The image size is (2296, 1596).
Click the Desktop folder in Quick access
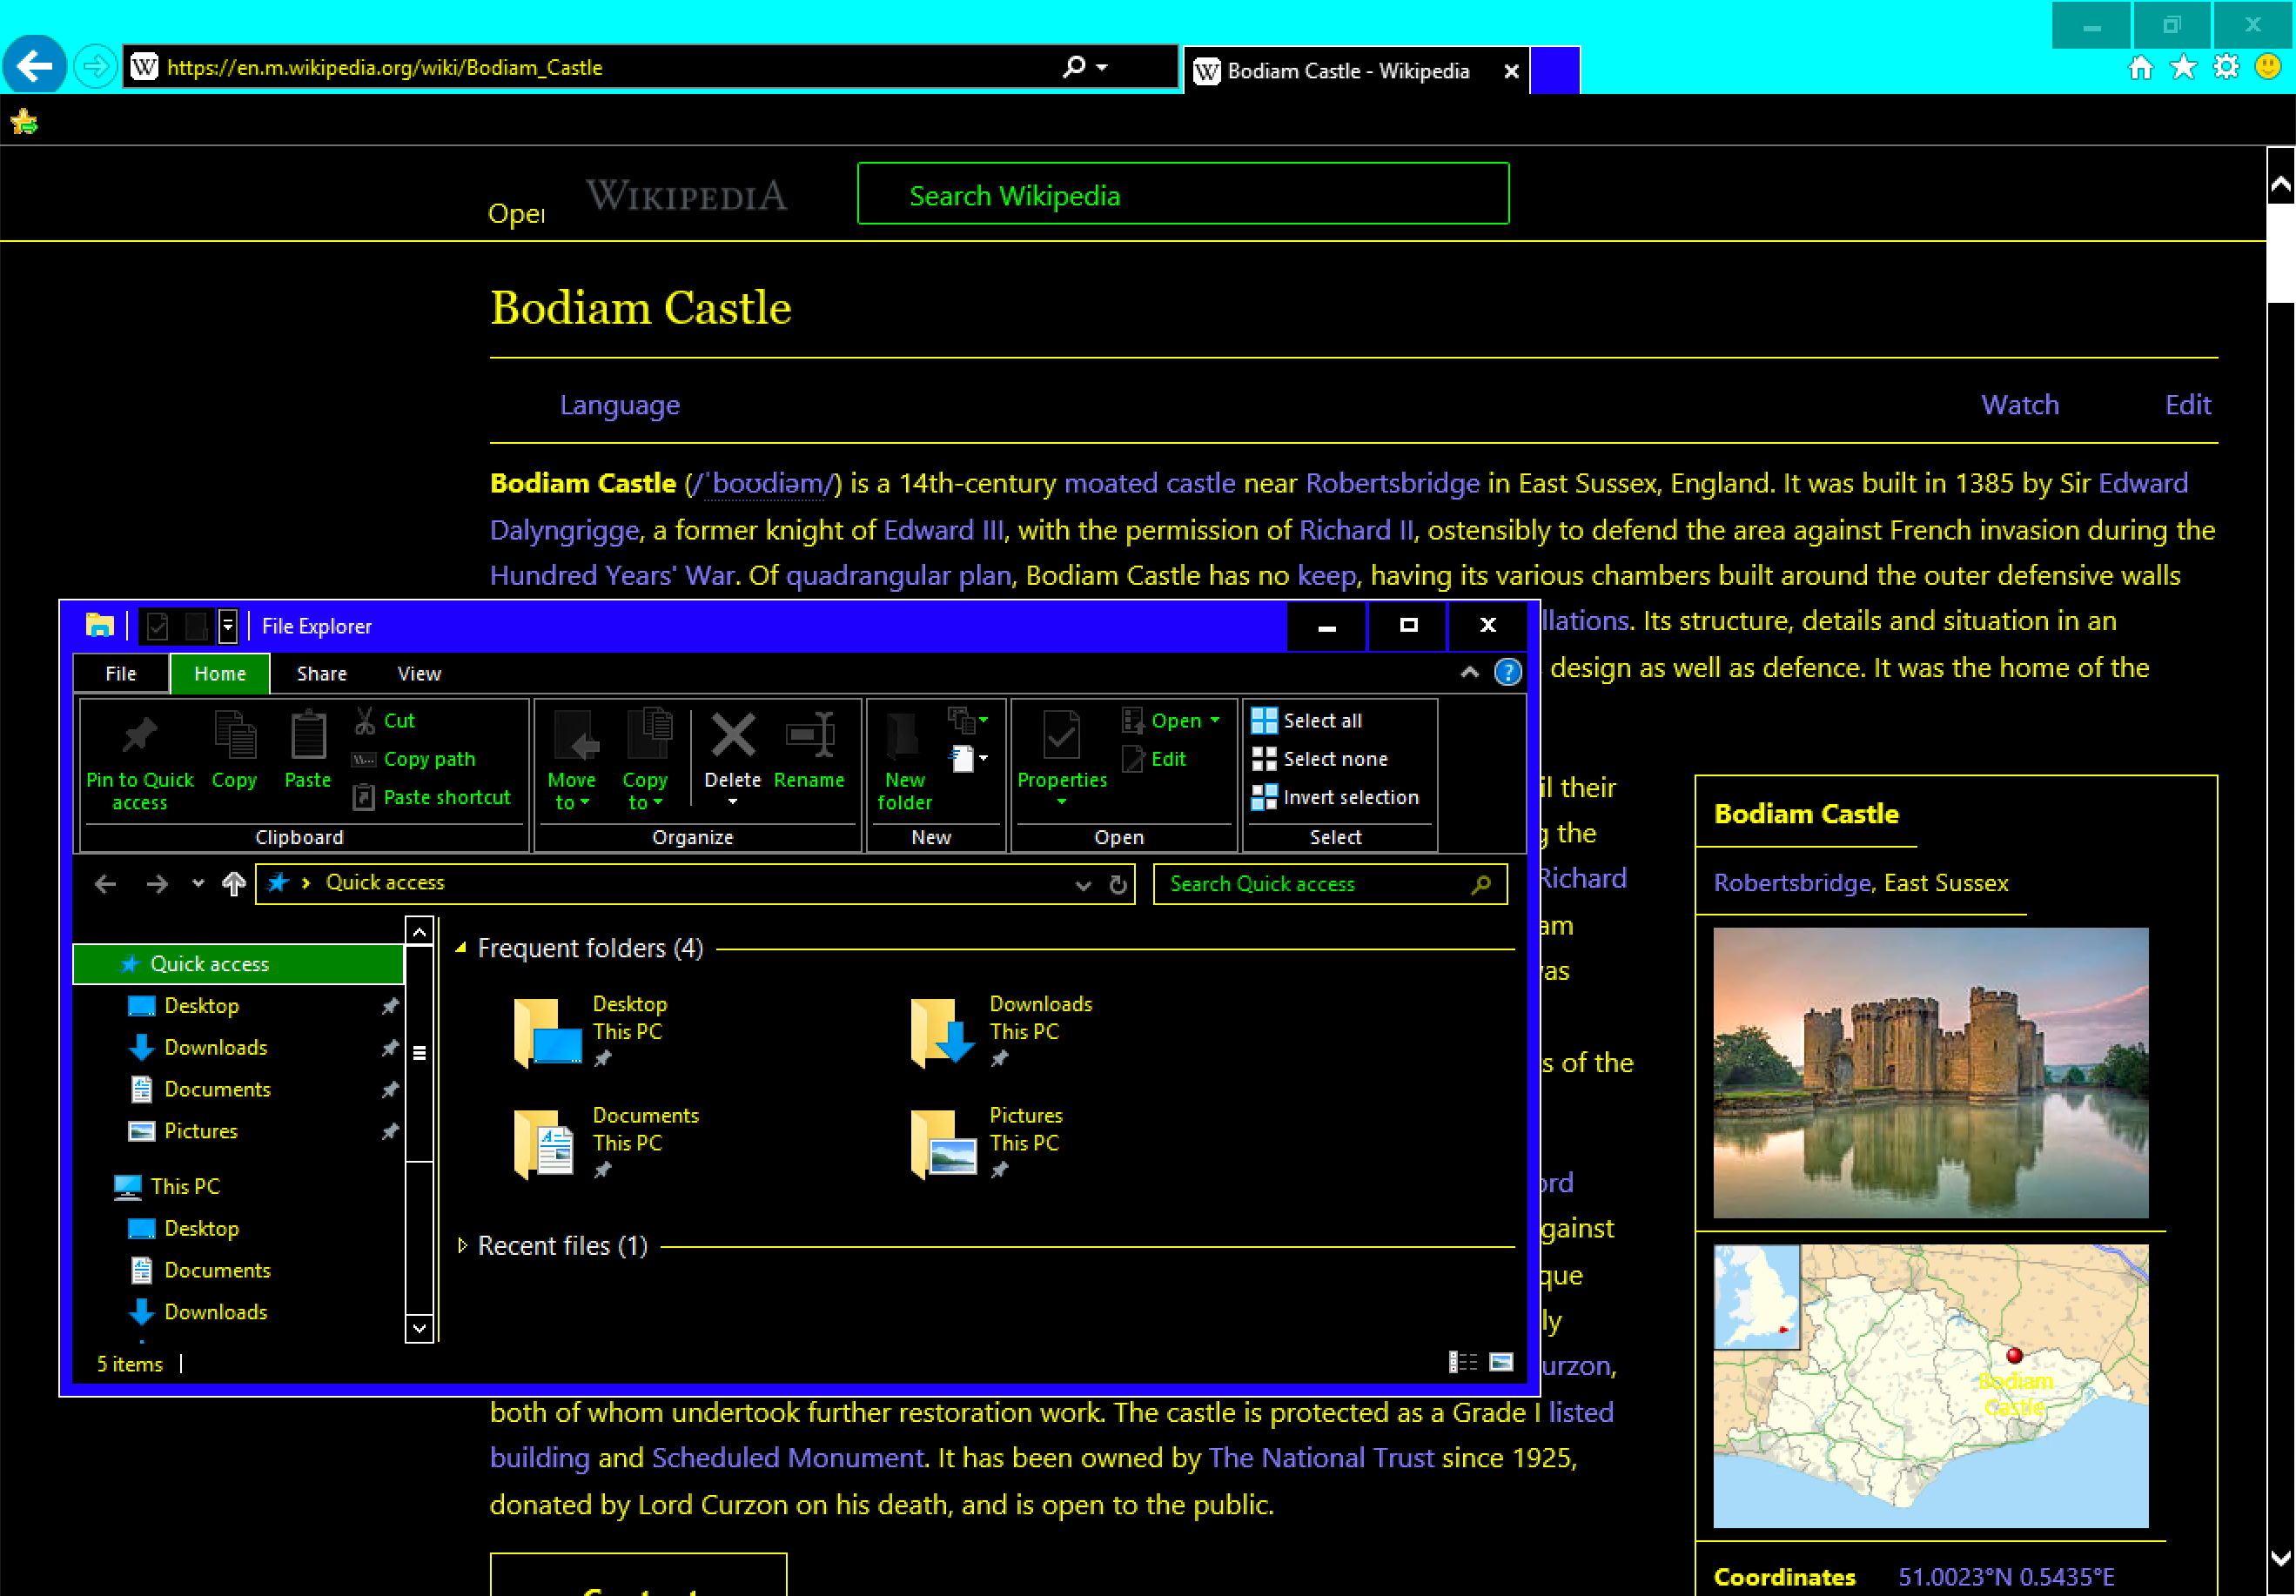pos(203,1005)
